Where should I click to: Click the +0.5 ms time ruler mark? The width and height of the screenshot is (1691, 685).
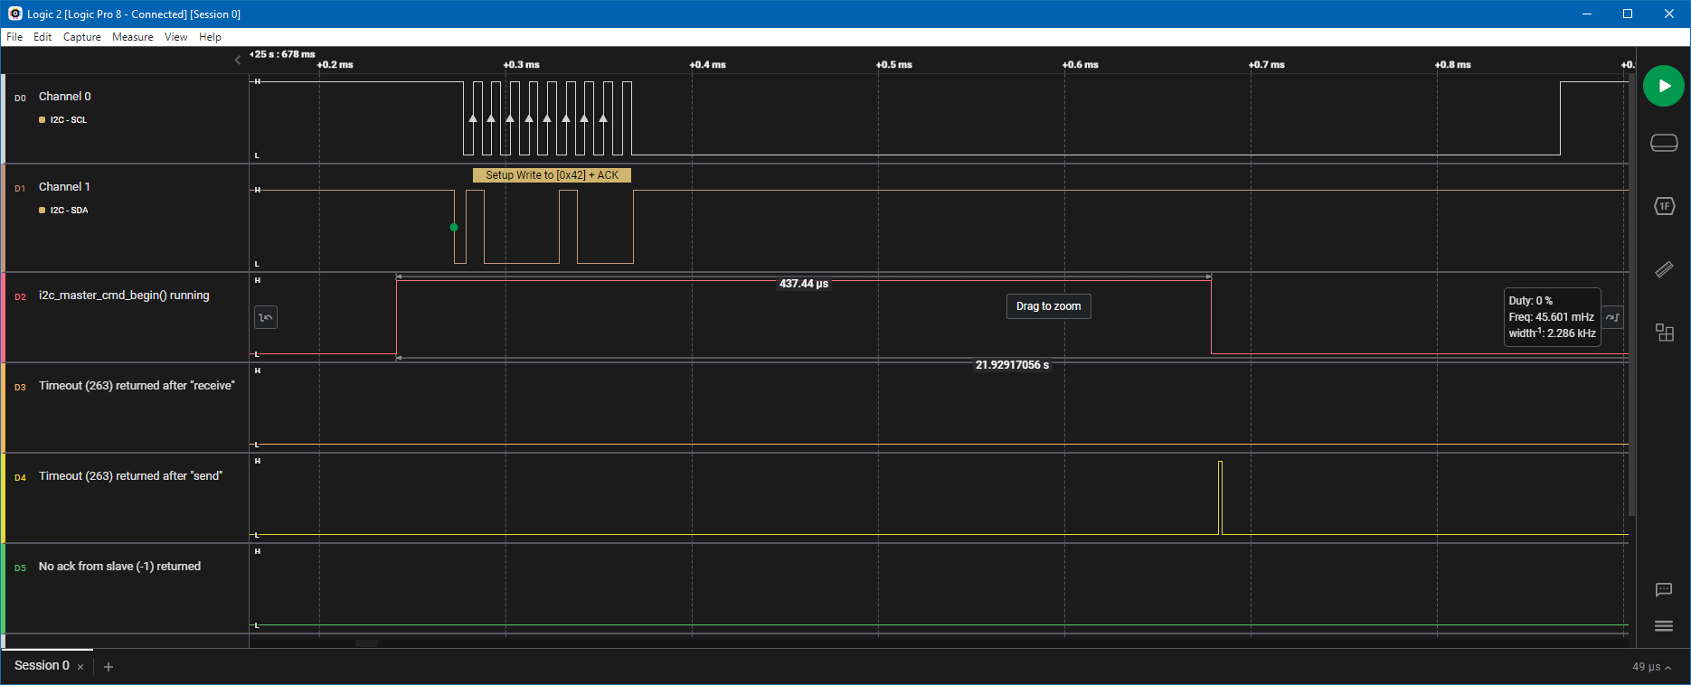(893, 65)
